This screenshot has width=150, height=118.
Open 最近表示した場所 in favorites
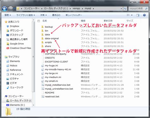click(19, 39)
